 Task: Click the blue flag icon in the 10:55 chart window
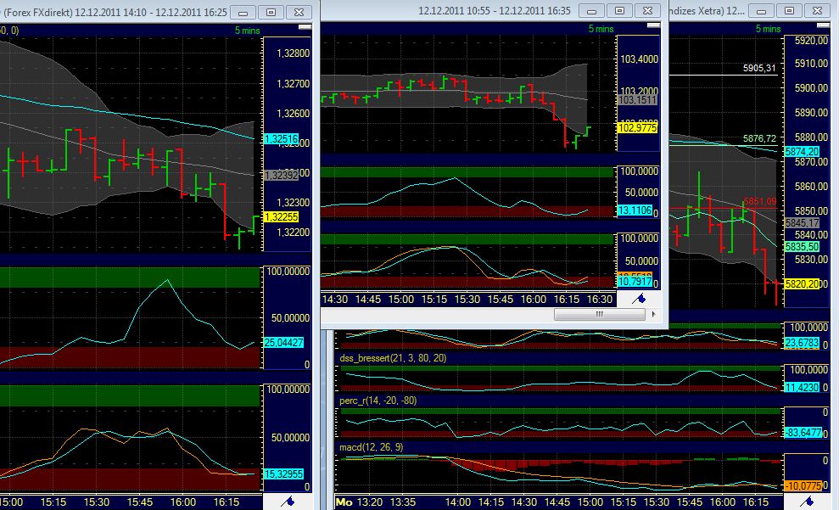[x=640, y=298]
